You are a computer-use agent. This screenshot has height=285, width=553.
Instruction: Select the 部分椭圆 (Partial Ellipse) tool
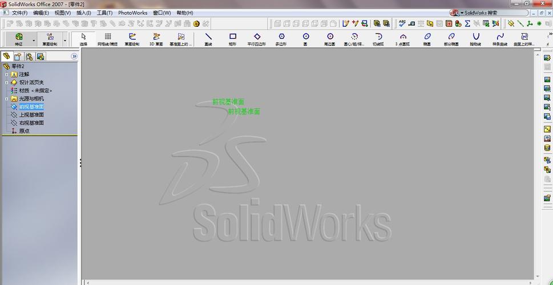pyautogui.click(x=451, y=39)
